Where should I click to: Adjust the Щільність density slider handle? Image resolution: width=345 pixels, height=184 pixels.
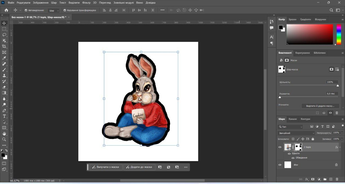click(x=338, y=86)
